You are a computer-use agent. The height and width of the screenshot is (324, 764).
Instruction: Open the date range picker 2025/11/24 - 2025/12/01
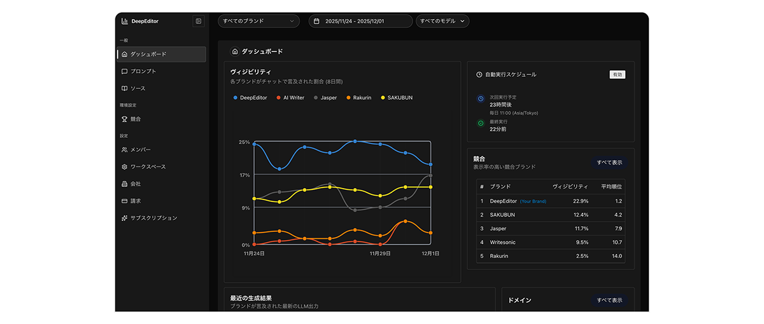tap(360, 21)
